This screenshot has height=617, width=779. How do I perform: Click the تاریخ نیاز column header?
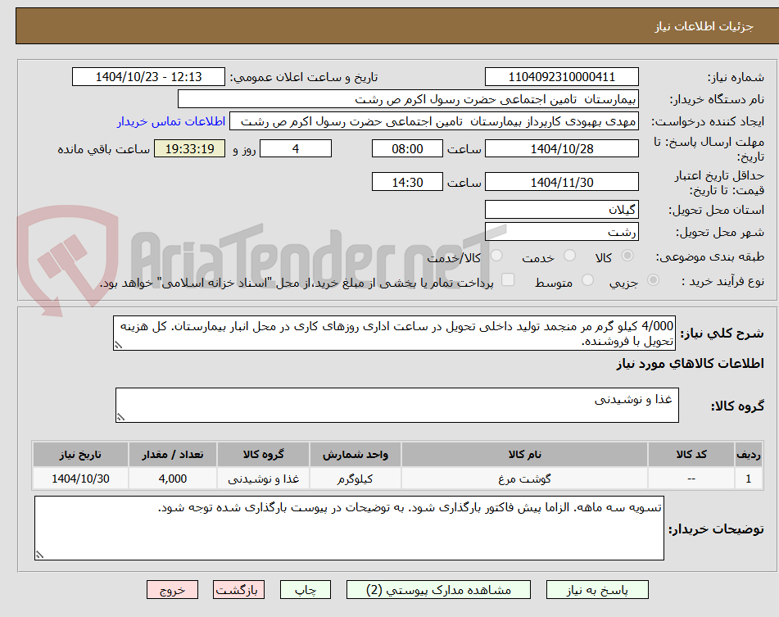point(80,454)
